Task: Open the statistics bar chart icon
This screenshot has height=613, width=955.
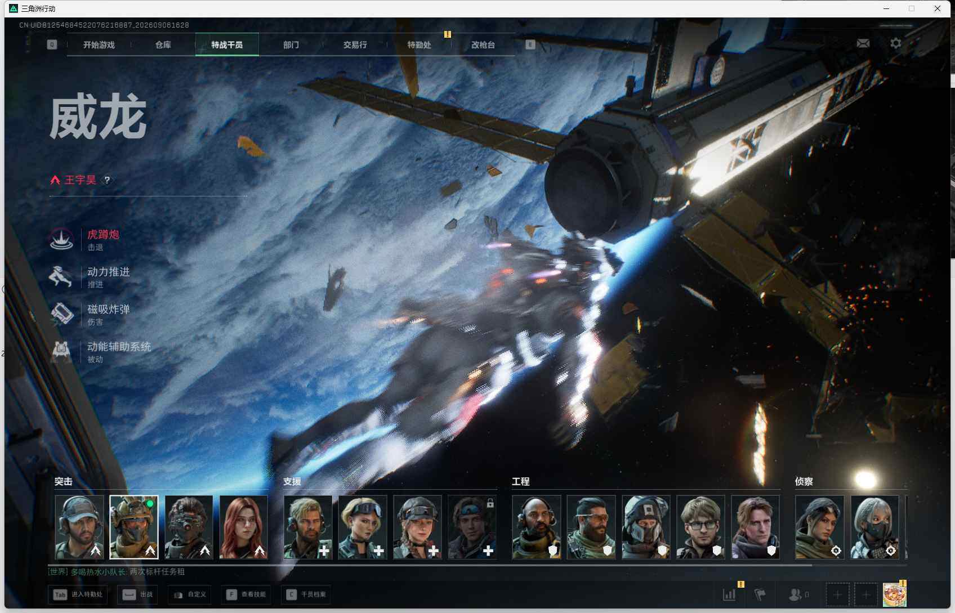Action: pyautogui.click(x=729, y=594)
